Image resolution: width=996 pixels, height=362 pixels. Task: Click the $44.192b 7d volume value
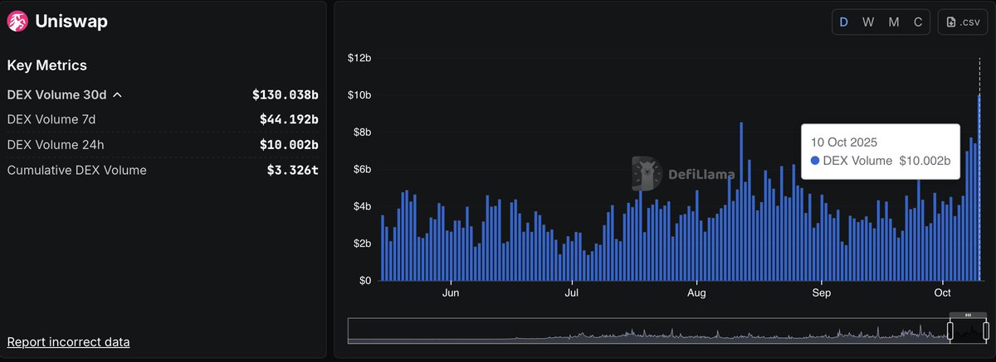pyautogui.click(x=289, y=120)
